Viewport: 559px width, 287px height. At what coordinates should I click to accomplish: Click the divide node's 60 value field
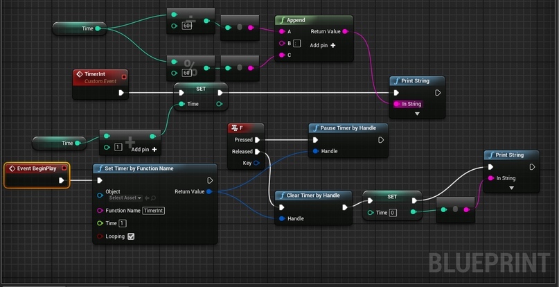(187, 26)
